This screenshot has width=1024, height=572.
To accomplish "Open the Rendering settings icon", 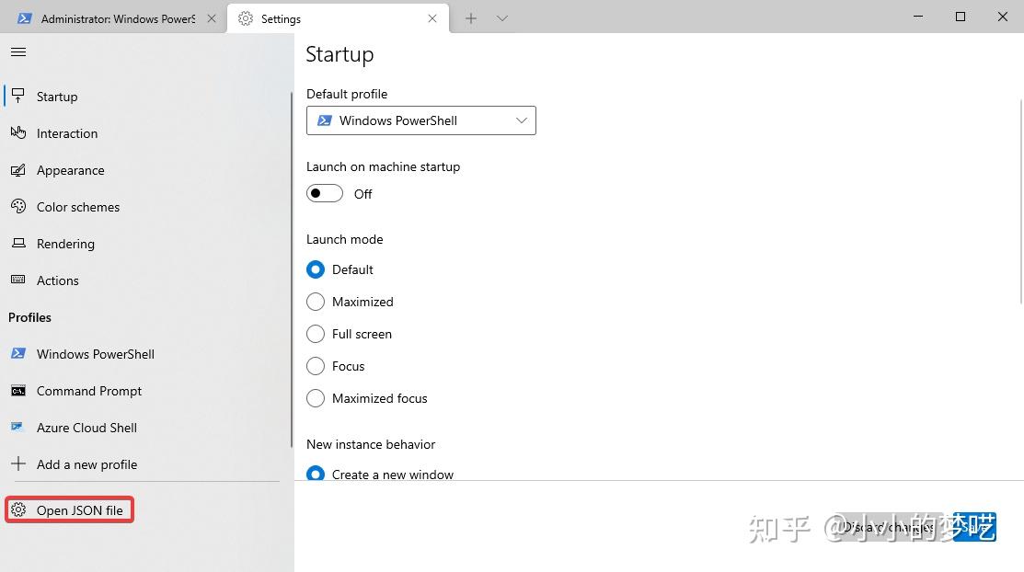I will point(17,243).
